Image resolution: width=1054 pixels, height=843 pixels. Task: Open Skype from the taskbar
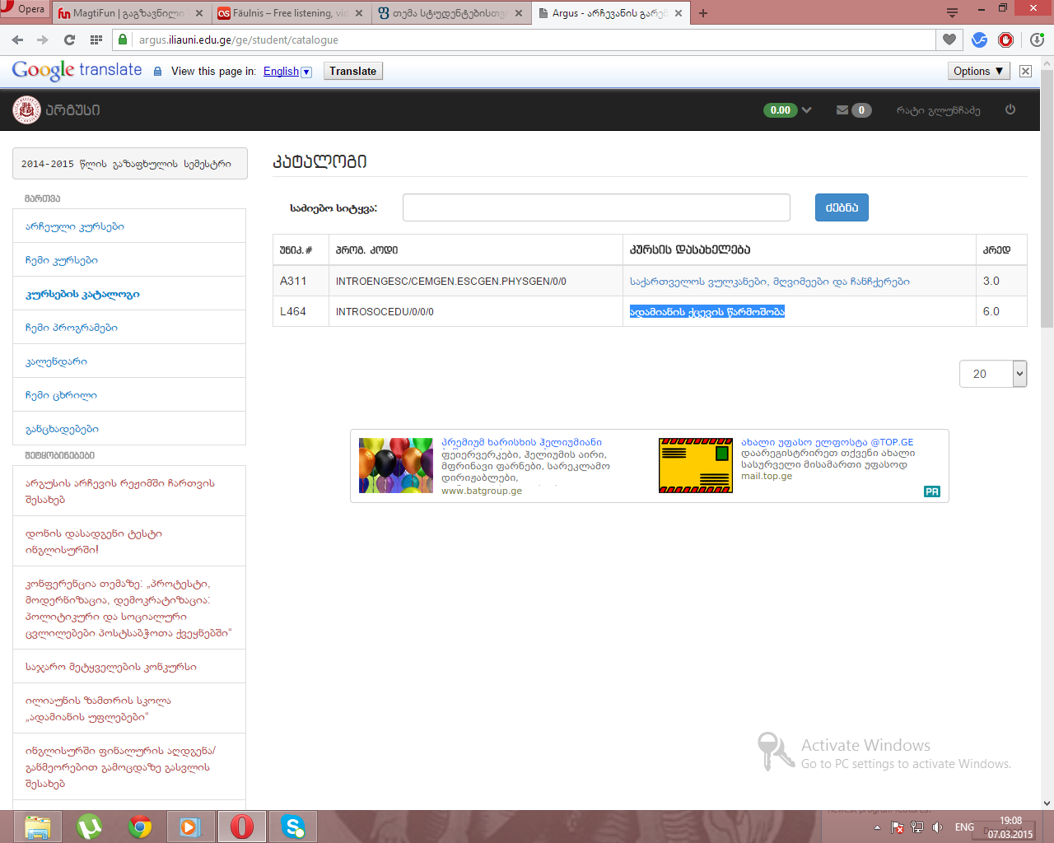[293, 827]
